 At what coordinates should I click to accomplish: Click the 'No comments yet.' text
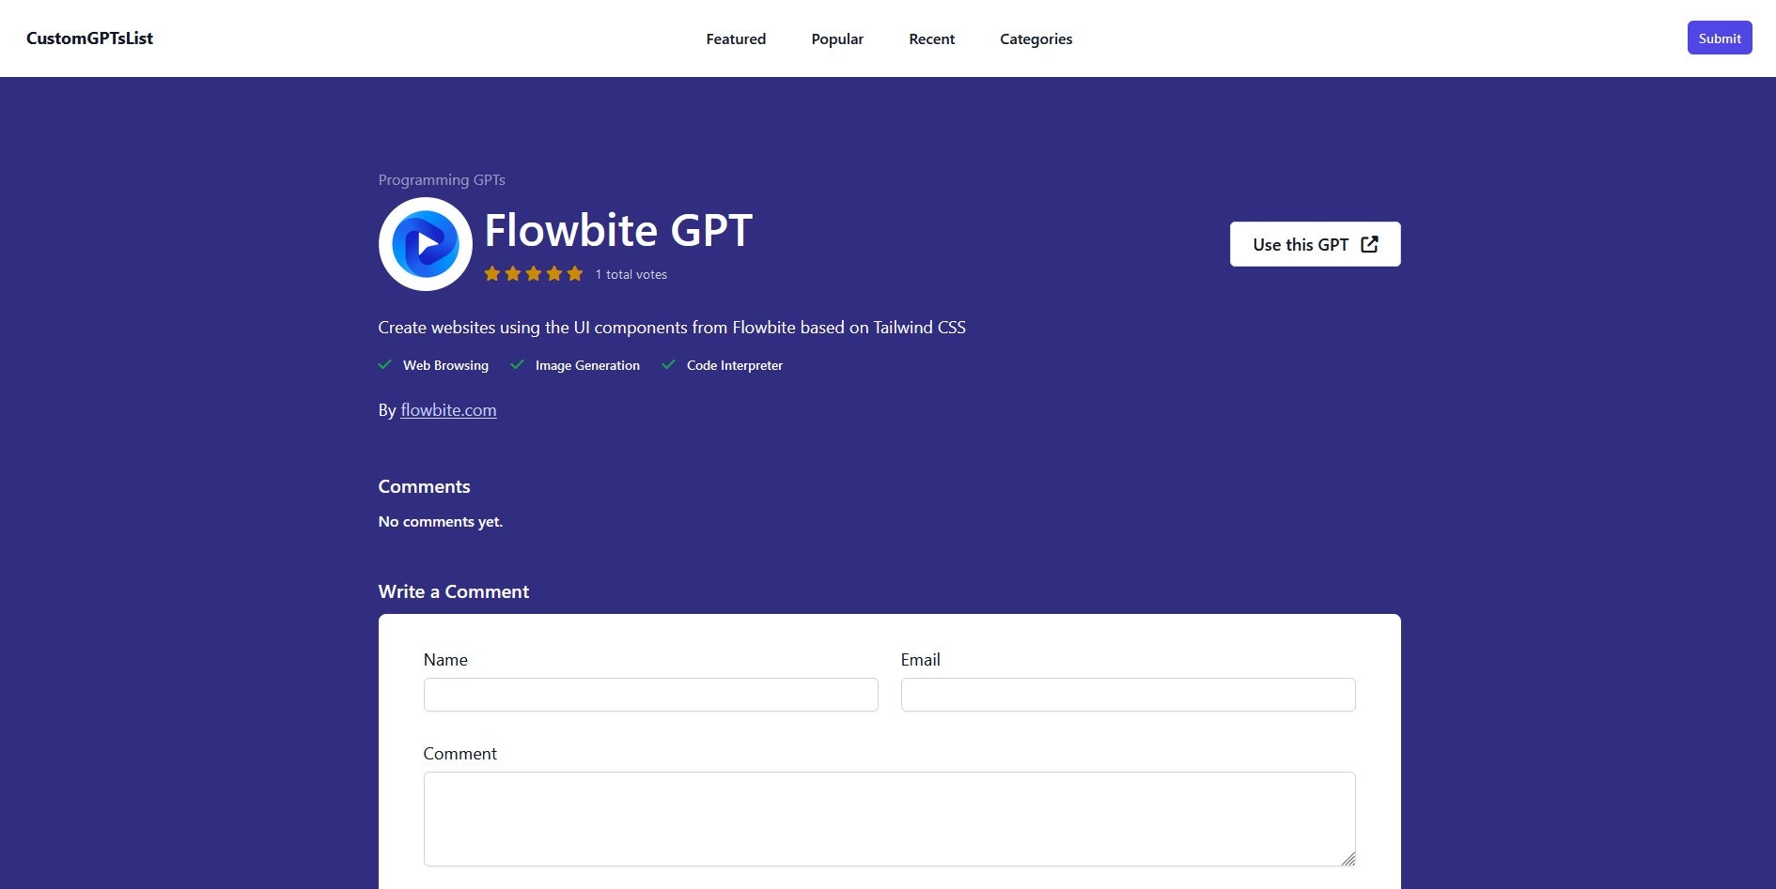441,521
